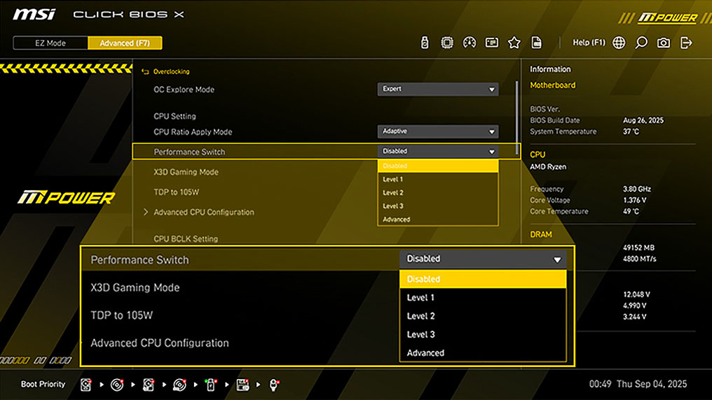Select the first hard disk boot priority icon
712x400 pixels.
pos(85,385)
